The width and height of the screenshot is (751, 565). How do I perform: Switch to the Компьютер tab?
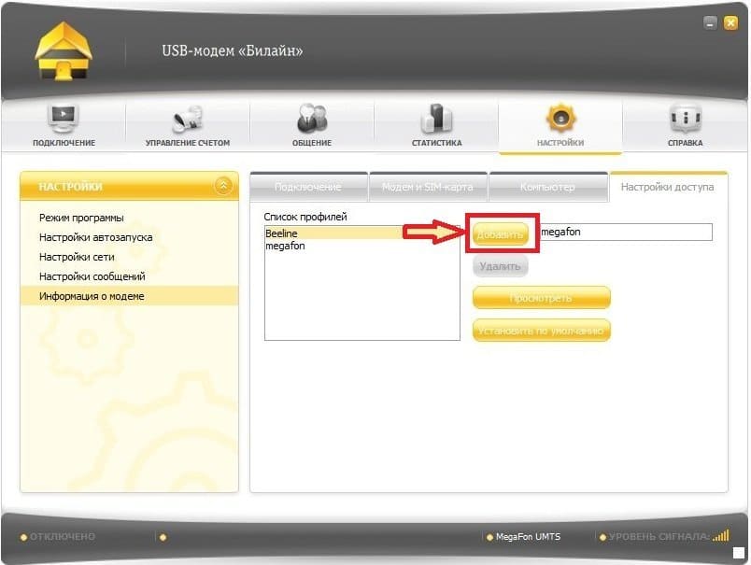pos(548,187)
